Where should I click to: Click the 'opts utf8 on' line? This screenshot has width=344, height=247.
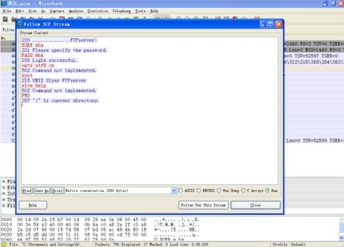coord(38,65)
